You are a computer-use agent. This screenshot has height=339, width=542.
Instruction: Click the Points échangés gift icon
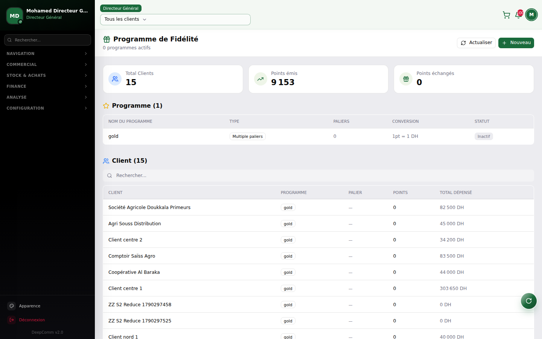click(x=406, y=79)
